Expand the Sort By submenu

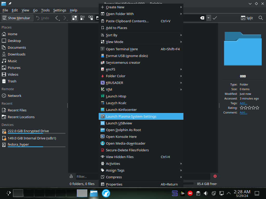click(141, 35)
